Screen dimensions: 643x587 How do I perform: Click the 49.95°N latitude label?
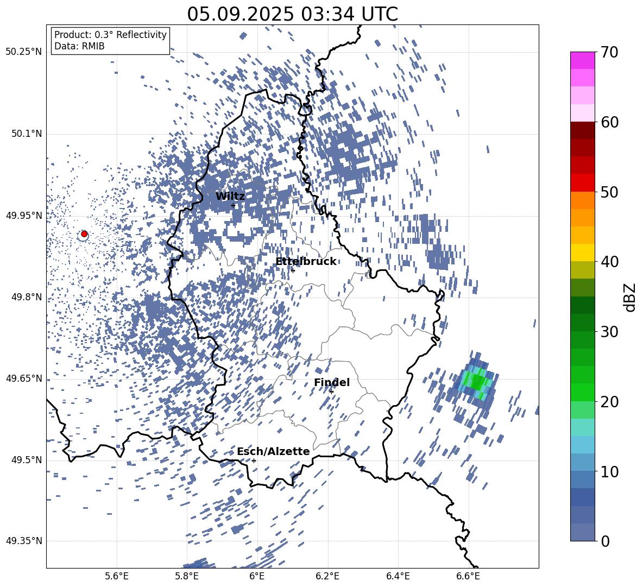pos(24,216)
